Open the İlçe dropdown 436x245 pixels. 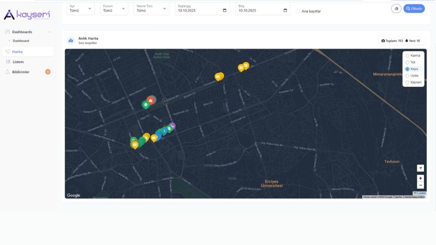click(80, 8)
